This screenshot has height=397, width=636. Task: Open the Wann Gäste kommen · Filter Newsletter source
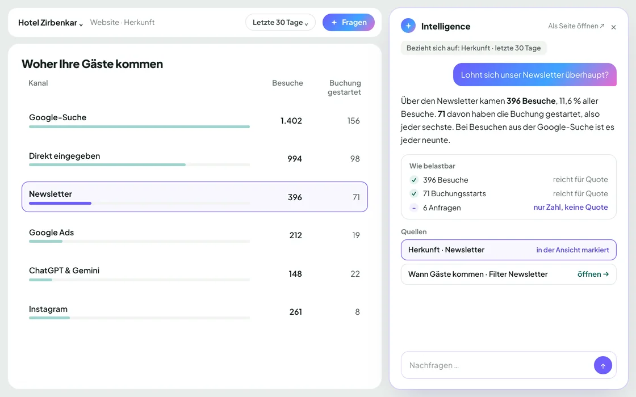pos(509,274)
